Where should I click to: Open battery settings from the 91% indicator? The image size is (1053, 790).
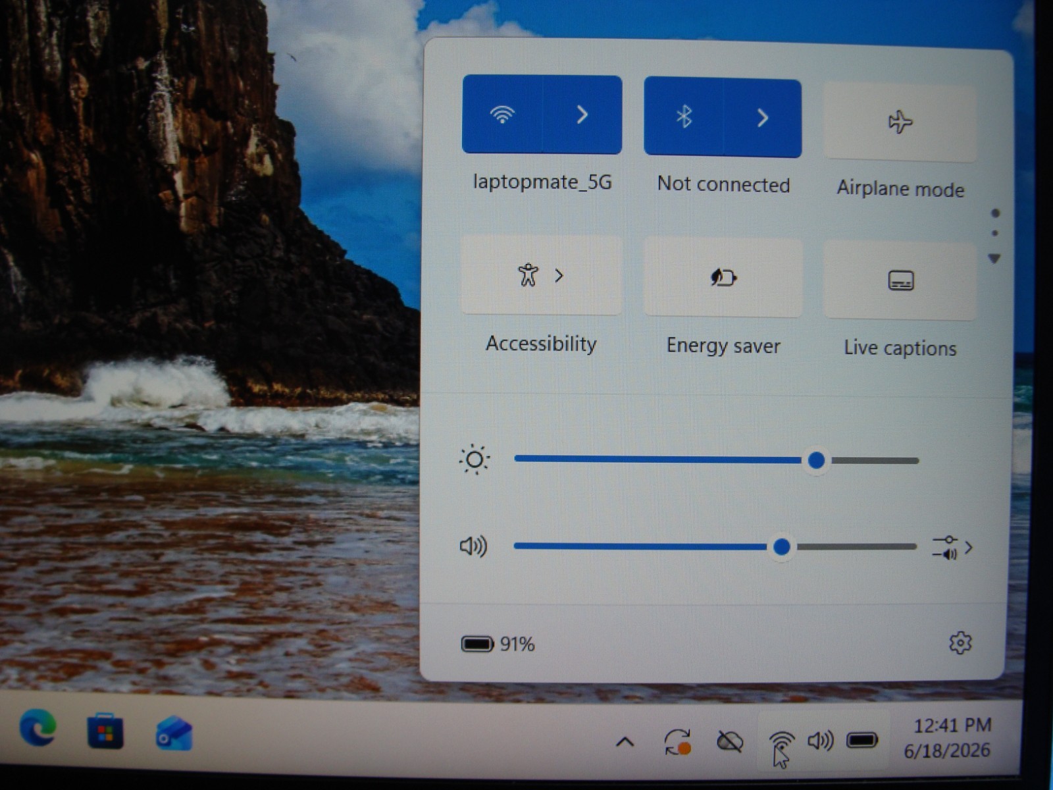(498, 644)
